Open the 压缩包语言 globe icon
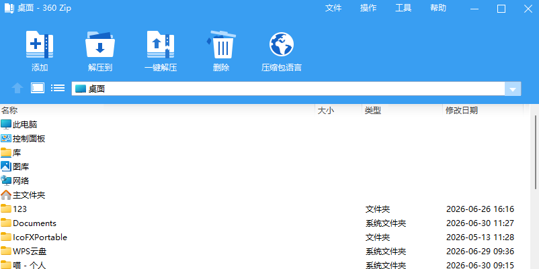This screenshot has height=269, width=539. (x=282, y=44)
